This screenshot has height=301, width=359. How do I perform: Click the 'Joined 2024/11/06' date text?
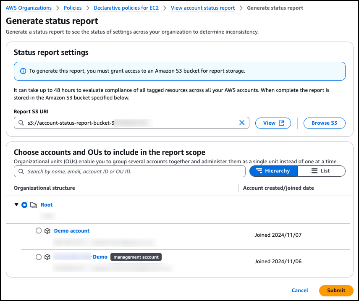click(278, 261)
